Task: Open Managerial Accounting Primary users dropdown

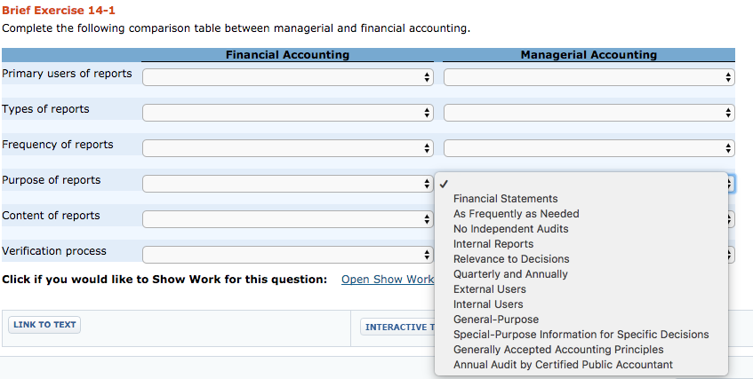Action: pos(589,77)
